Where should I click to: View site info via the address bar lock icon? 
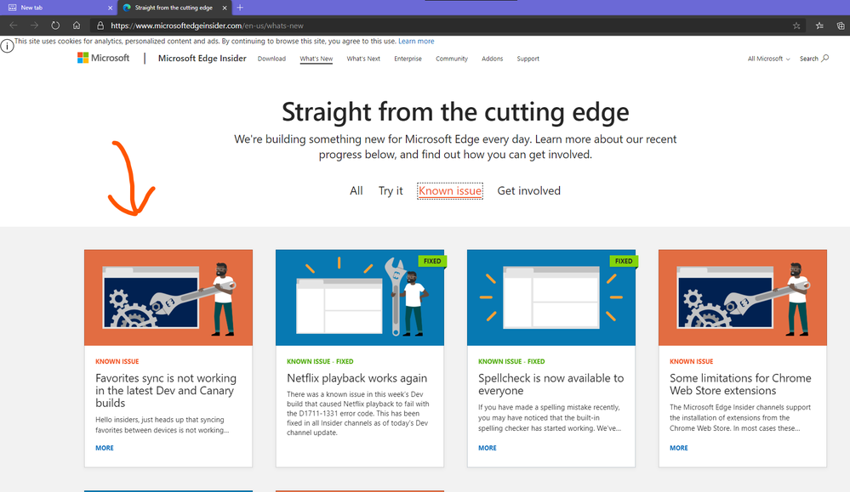click(100, 25)
